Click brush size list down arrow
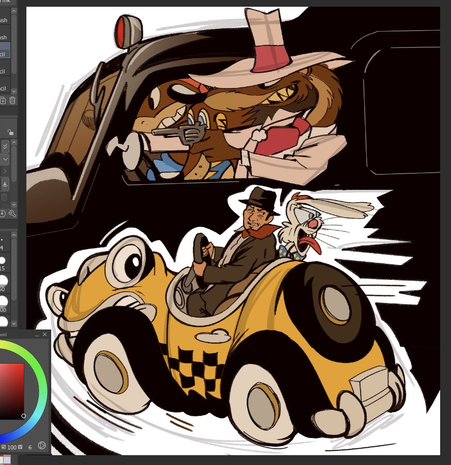This screenshot has height=465, width=451. coord(14,324)
